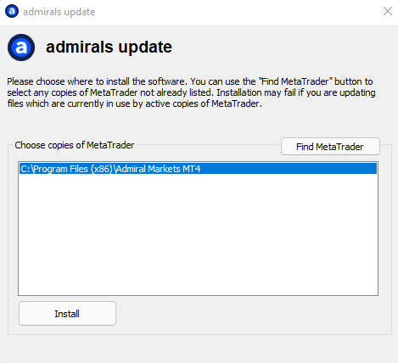This screenshot has height=363, width=398.
Task: Click the 'admirals update' title bar caption
Action: pyautogui.click(x=59, y=12)
